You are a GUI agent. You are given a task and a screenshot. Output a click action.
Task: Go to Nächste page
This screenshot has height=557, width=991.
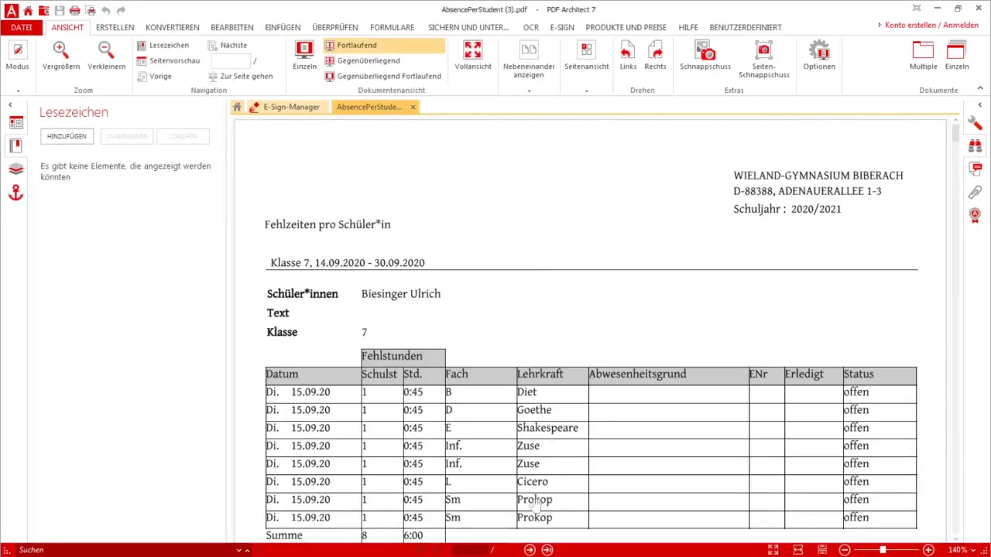click(x=228, y=46)
